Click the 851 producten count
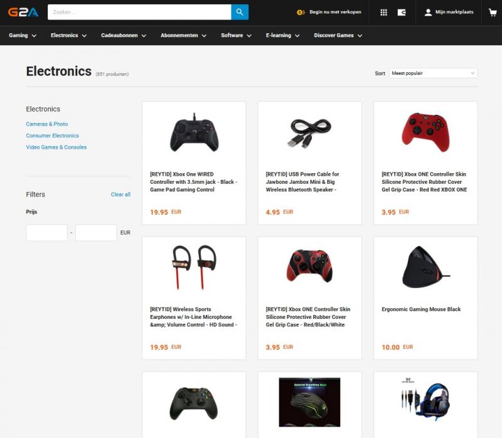 click(x=112, y=74)
